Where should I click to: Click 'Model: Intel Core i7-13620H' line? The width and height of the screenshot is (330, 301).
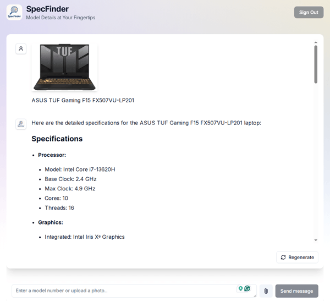point(80,169)
